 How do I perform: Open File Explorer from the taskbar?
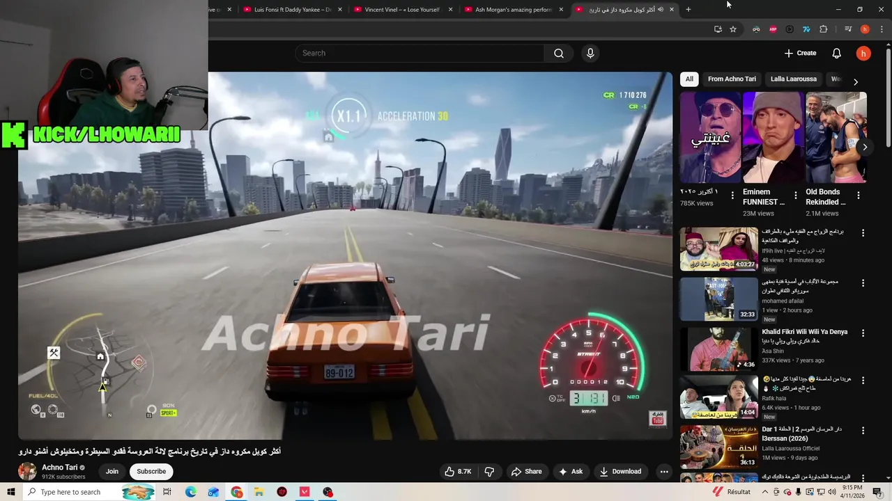(x=259, y=492)
